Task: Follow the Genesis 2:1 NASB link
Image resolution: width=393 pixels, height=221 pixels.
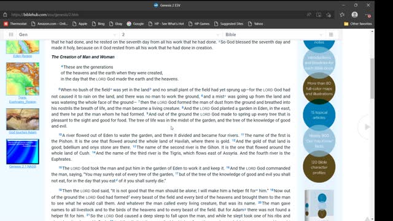Action: pyautogui.click(x=23, y=166)
